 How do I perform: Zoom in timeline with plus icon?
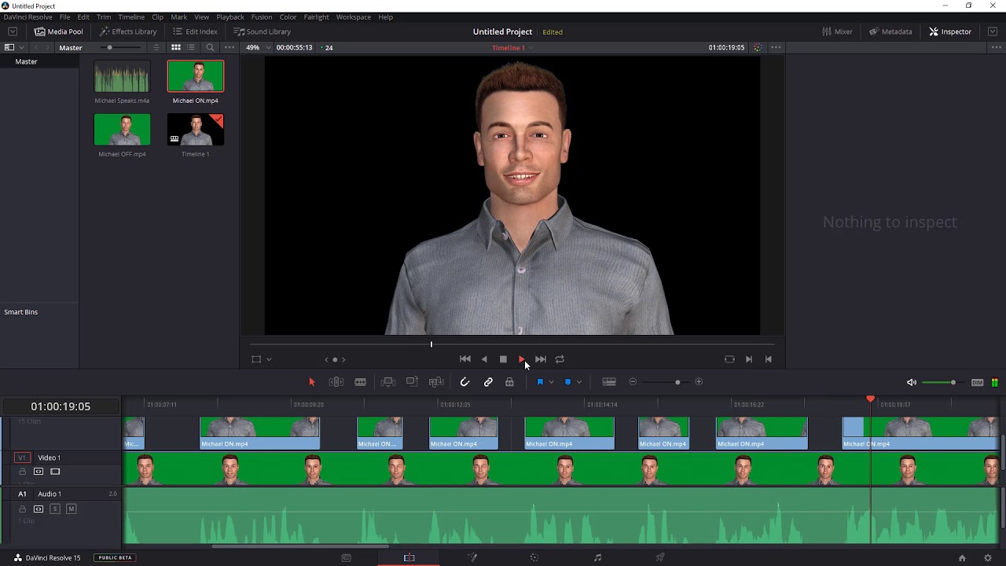coord(699,382)
